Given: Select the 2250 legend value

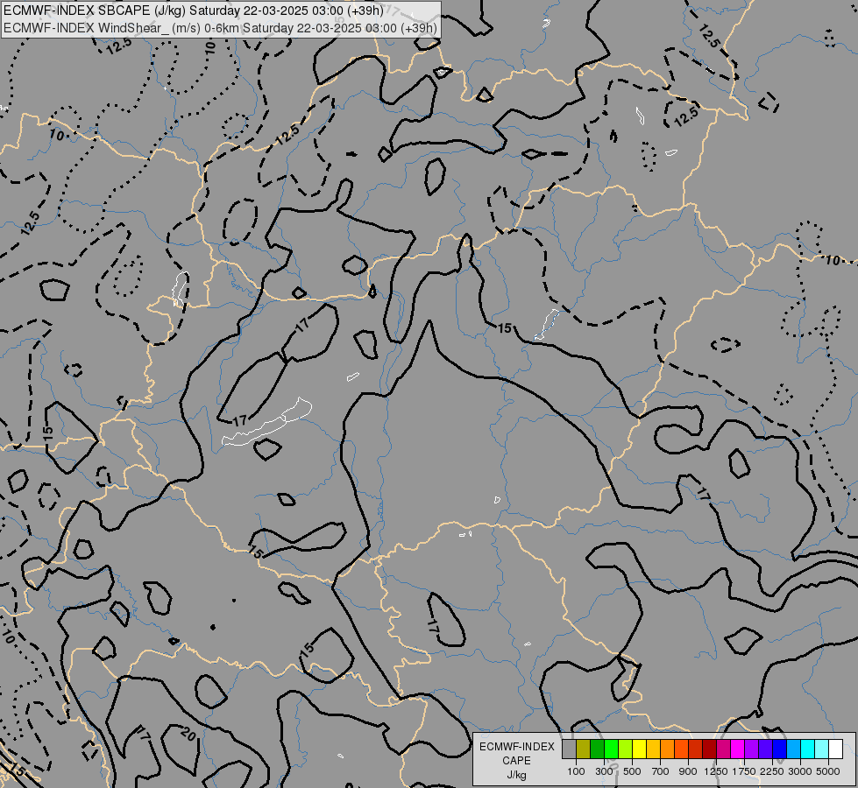Looking at the screenshot, I should [x=772, y=771].
